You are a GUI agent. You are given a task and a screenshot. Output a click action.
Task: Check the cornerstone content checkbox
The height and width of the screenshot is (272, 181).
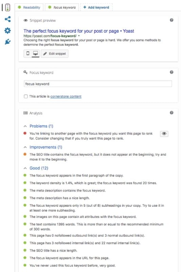pos(26,97)
